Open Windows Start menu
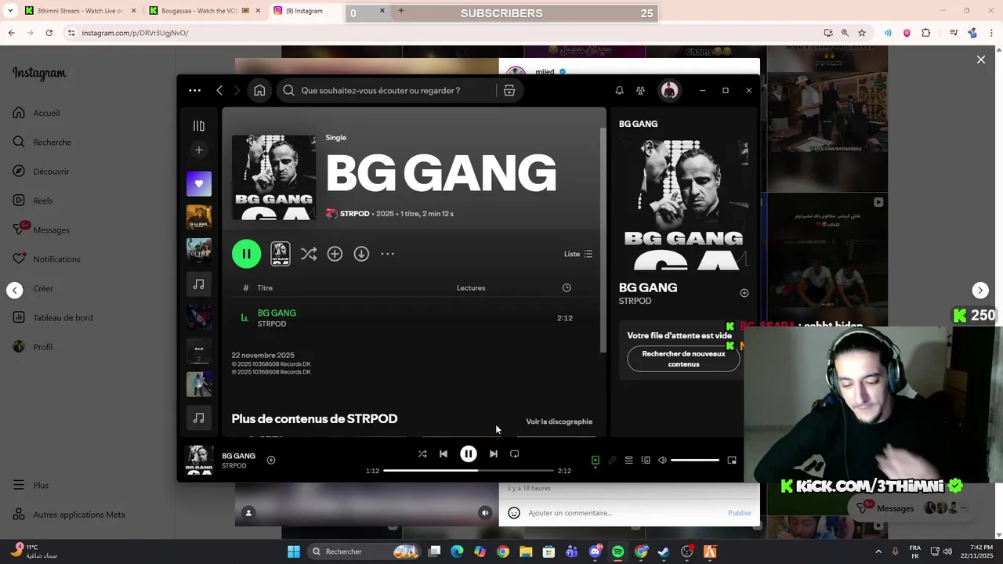This screenshot has height=564, width=1003. (294, 551)
